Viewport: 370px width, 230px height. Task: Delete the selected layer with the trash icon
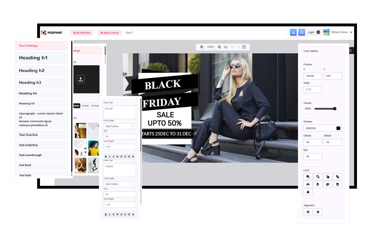point(337,184)
